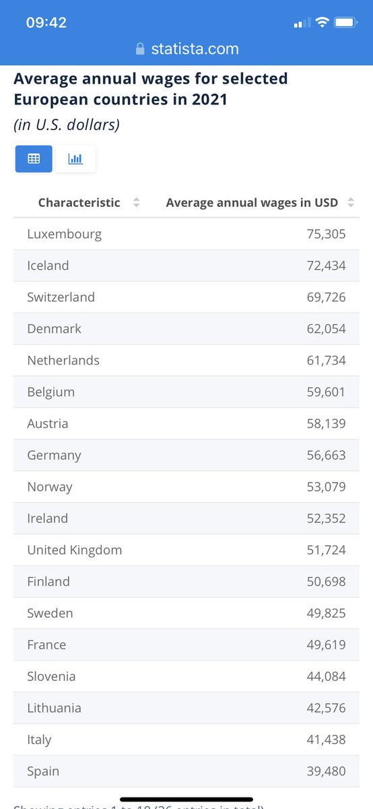Switch to the bar chart view icon
This screenshot has height=809, width=373.
[75, 159]
